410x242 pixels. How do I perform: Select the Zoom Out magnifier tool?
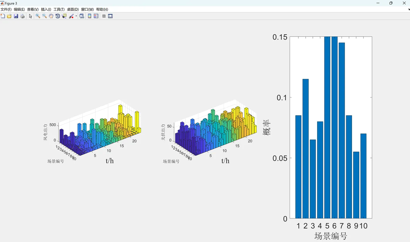point(45,16)
